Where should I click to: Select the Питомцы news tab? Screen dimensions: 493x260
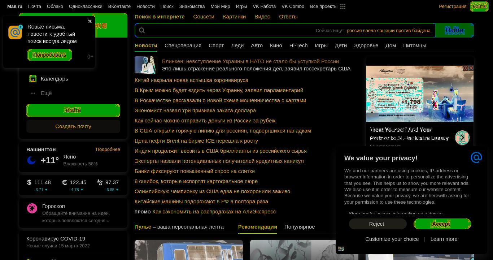pos(415,45)
